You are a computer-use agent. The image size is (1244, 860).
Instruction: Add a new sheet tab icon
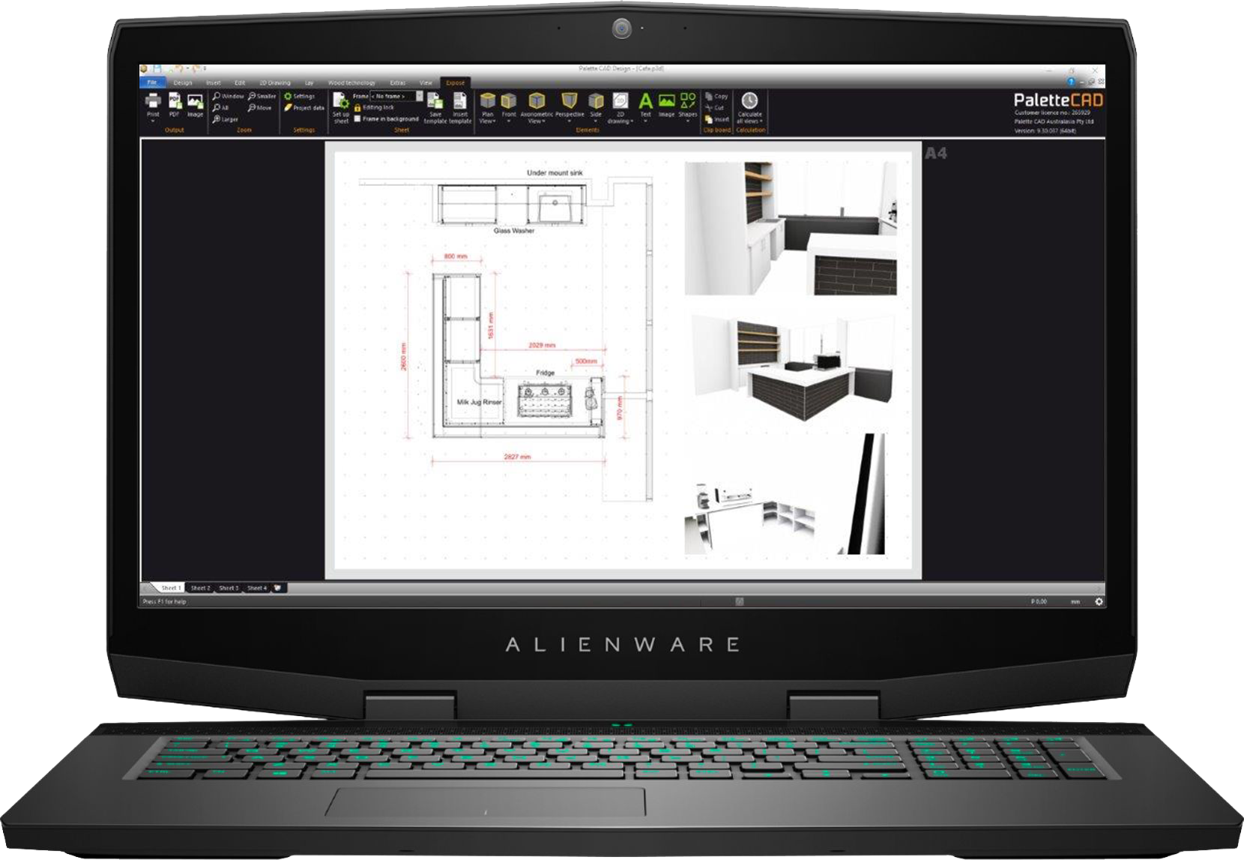278,588
